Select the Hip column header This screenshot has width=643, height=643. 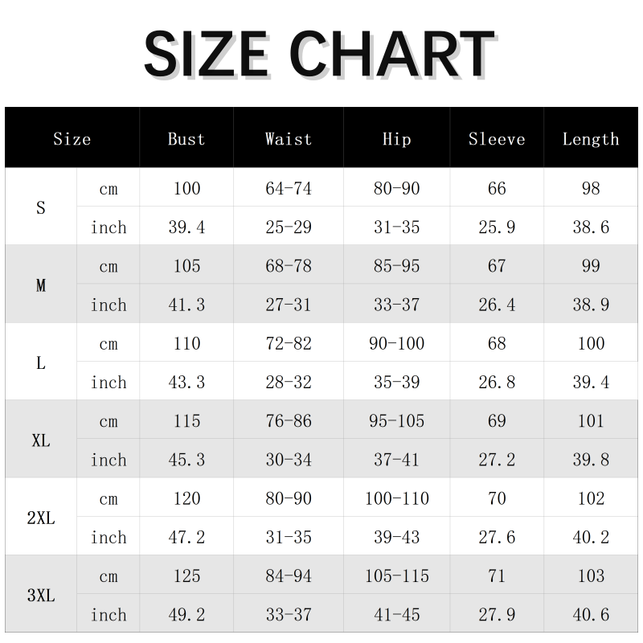(396, 139)
